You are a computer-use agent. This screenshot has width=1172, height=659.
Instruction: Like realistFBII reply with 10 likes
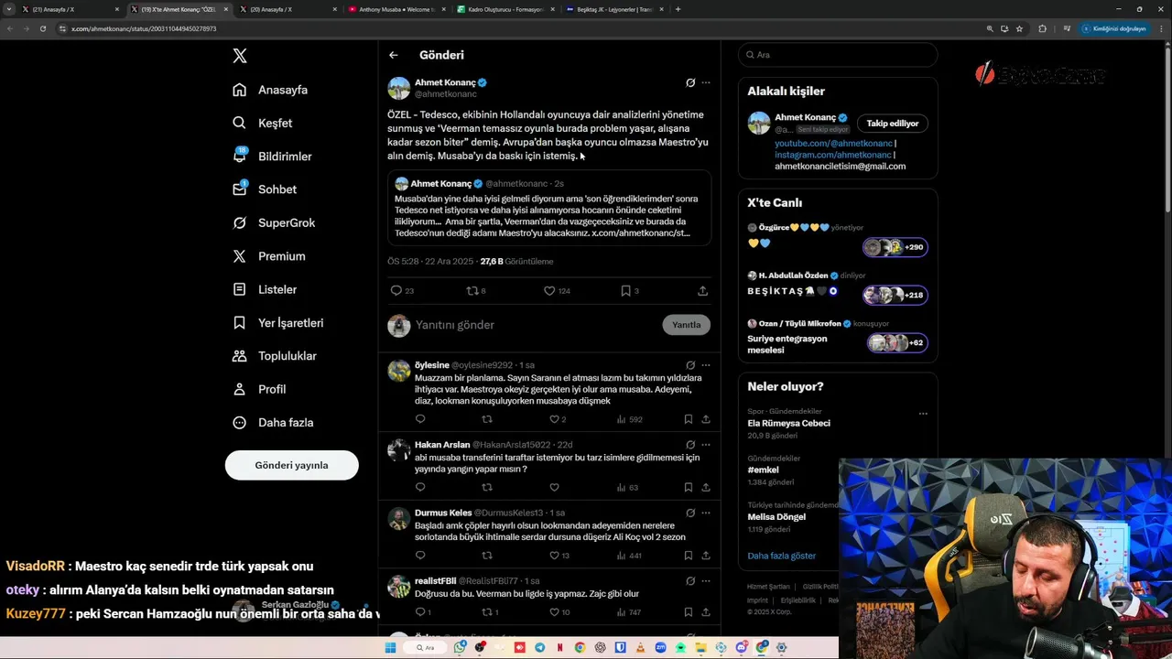pyautogui.click(x=559, y=612)
